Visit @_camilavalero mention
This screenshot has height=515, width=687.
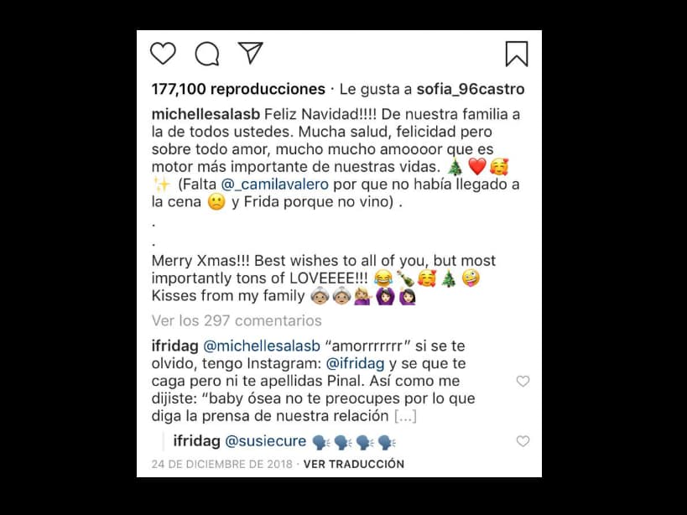click(x=274, y=185)
